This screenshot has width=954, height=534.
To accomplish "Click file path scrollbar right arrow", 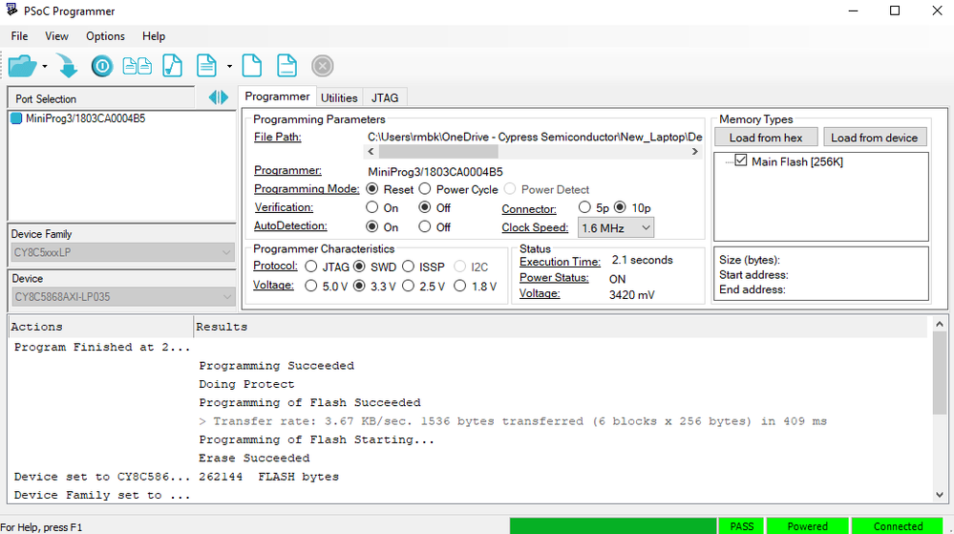I will [695, 152].
